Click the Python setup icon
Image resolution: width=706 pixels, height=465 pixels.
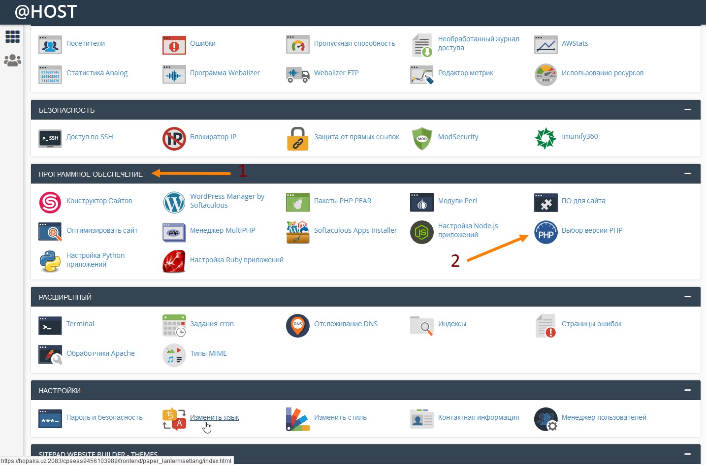click(x=50, y=261)
